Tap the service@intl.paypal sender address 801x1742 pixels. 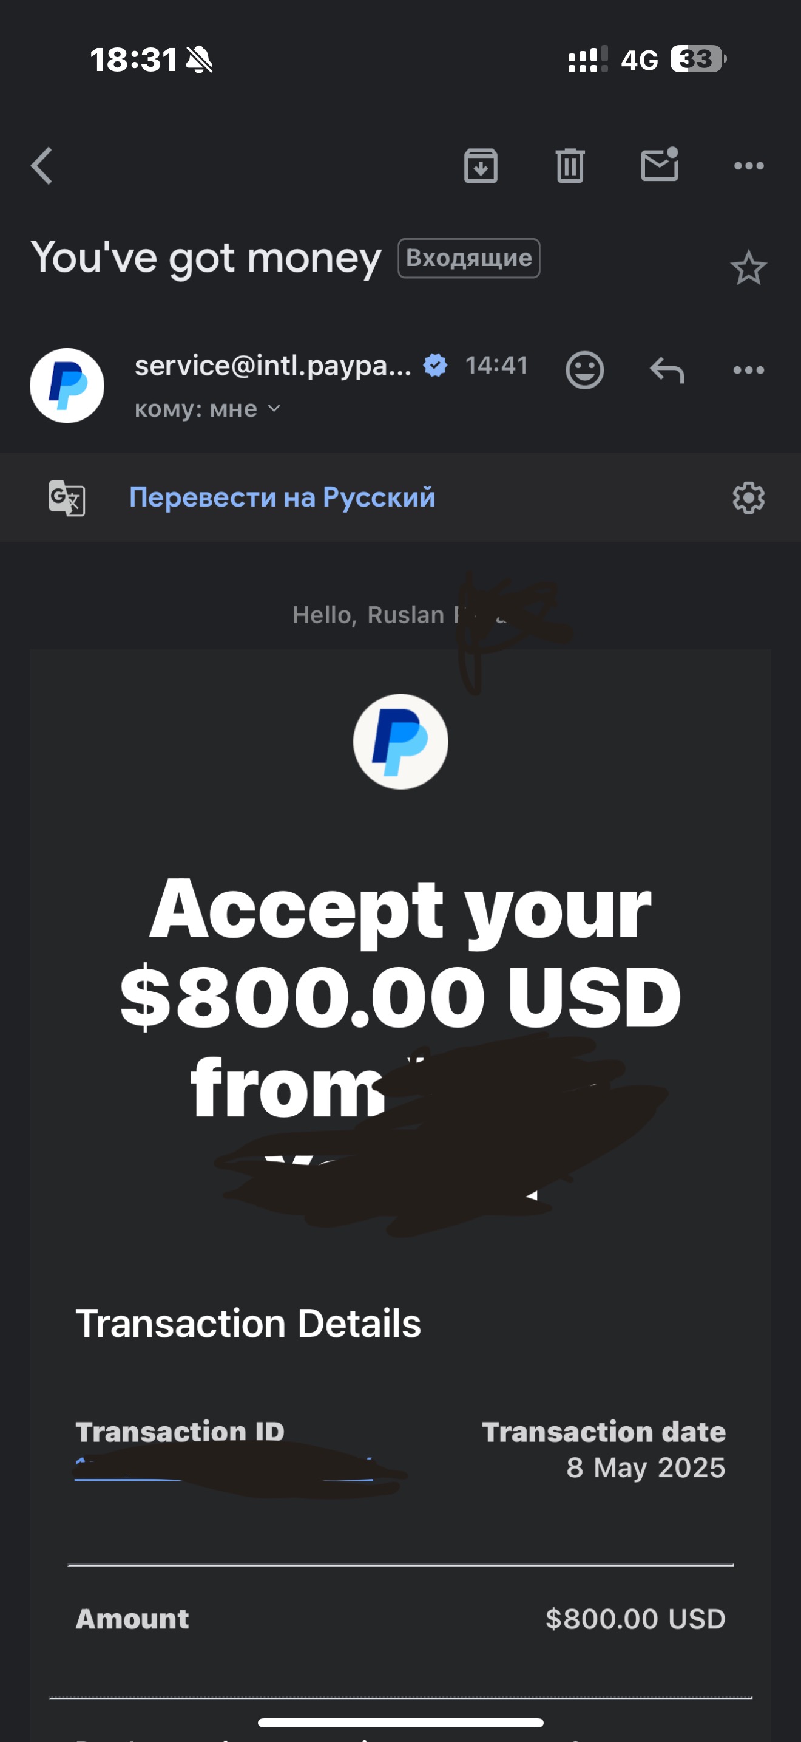[x=273, y=366]
